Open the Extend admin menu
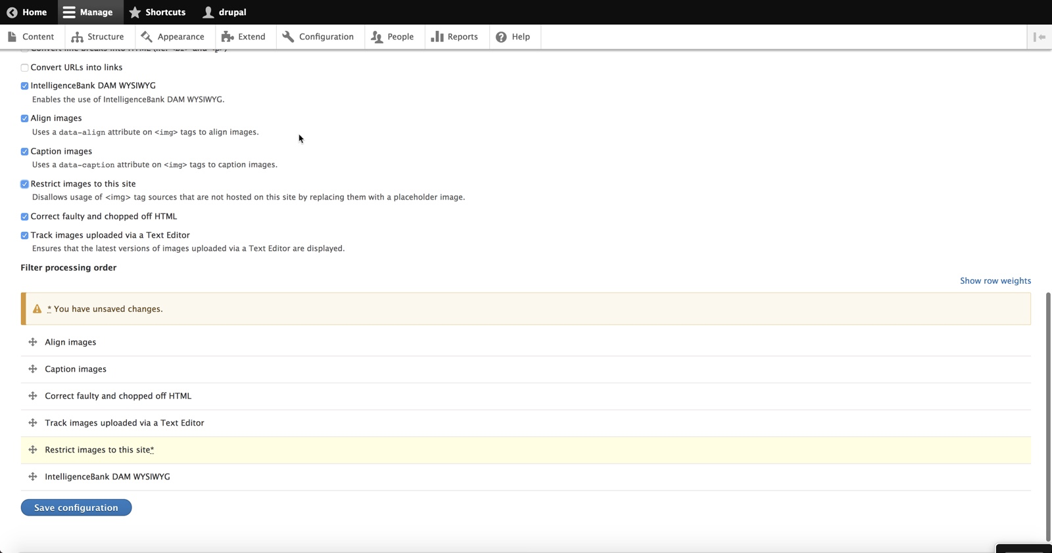The width and height of the screenshot is (1052, 553). [245, 37]
